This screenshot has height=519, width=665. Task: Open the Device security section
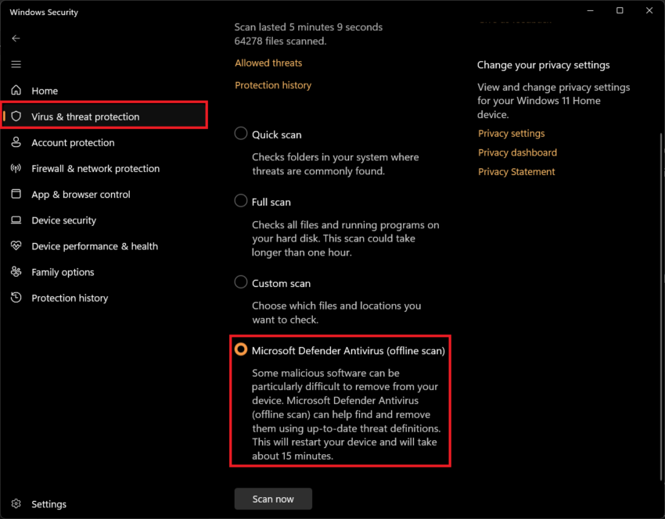click(x=63, y=220)
